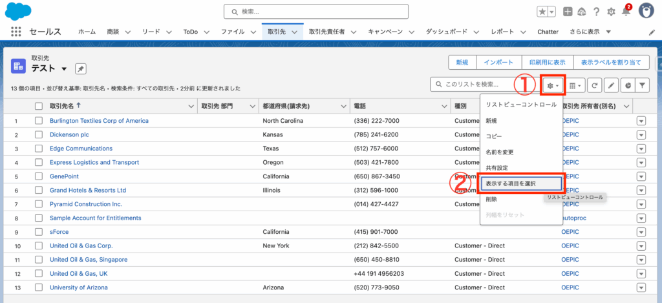The height and width of the screenshot is (303, 662).
Task: Click the インポート button
Action: point(498,63)
